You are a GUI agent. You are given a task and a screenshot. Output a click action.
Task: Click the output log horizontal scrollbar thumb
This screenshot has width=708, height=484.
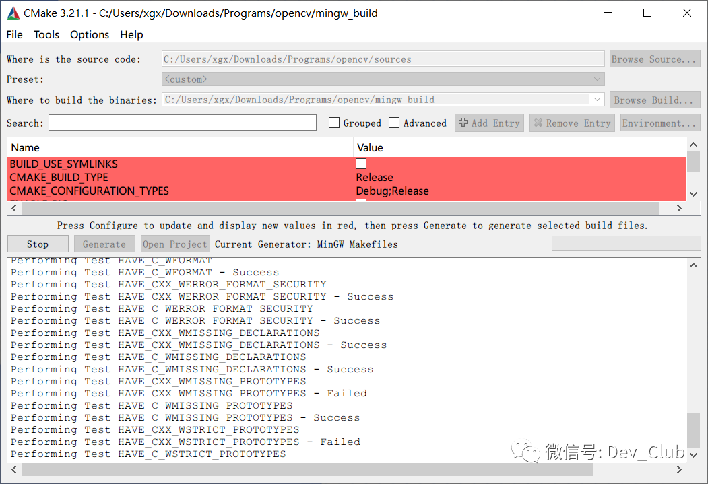point(307,470)
